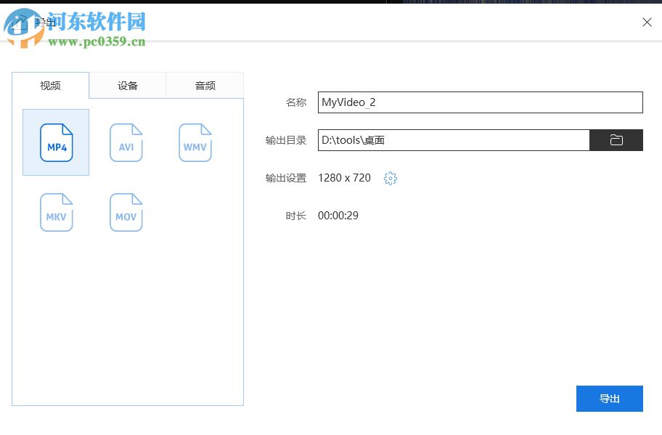This screenshot has height=435, width=662.
Task: Click inside the D:\tools\桌面 directory field
Action: click(x=453, y=139)
